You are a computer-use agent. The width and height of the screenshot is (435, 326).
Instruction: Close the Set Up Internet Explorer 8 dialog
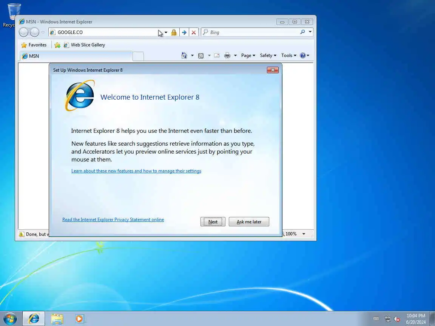(x=273, y=70)
